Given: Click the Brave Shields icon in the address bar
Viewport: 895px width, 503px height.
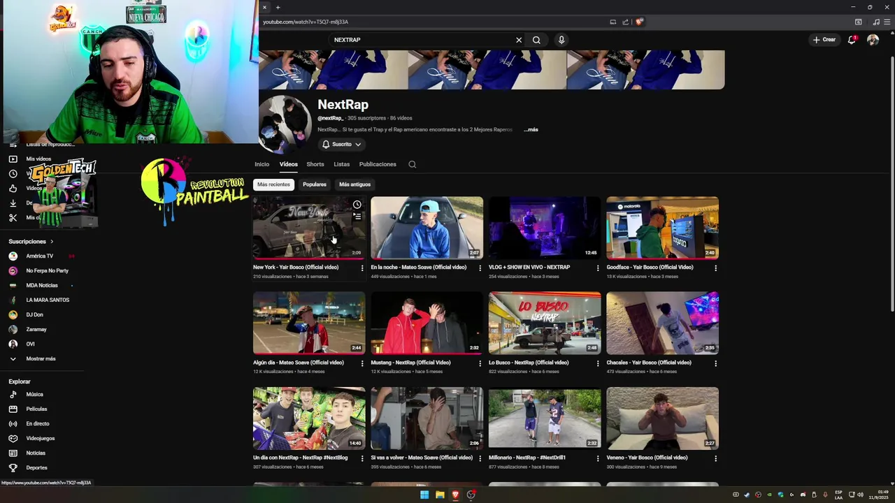Looking at the screenshot, I should 638,22.
